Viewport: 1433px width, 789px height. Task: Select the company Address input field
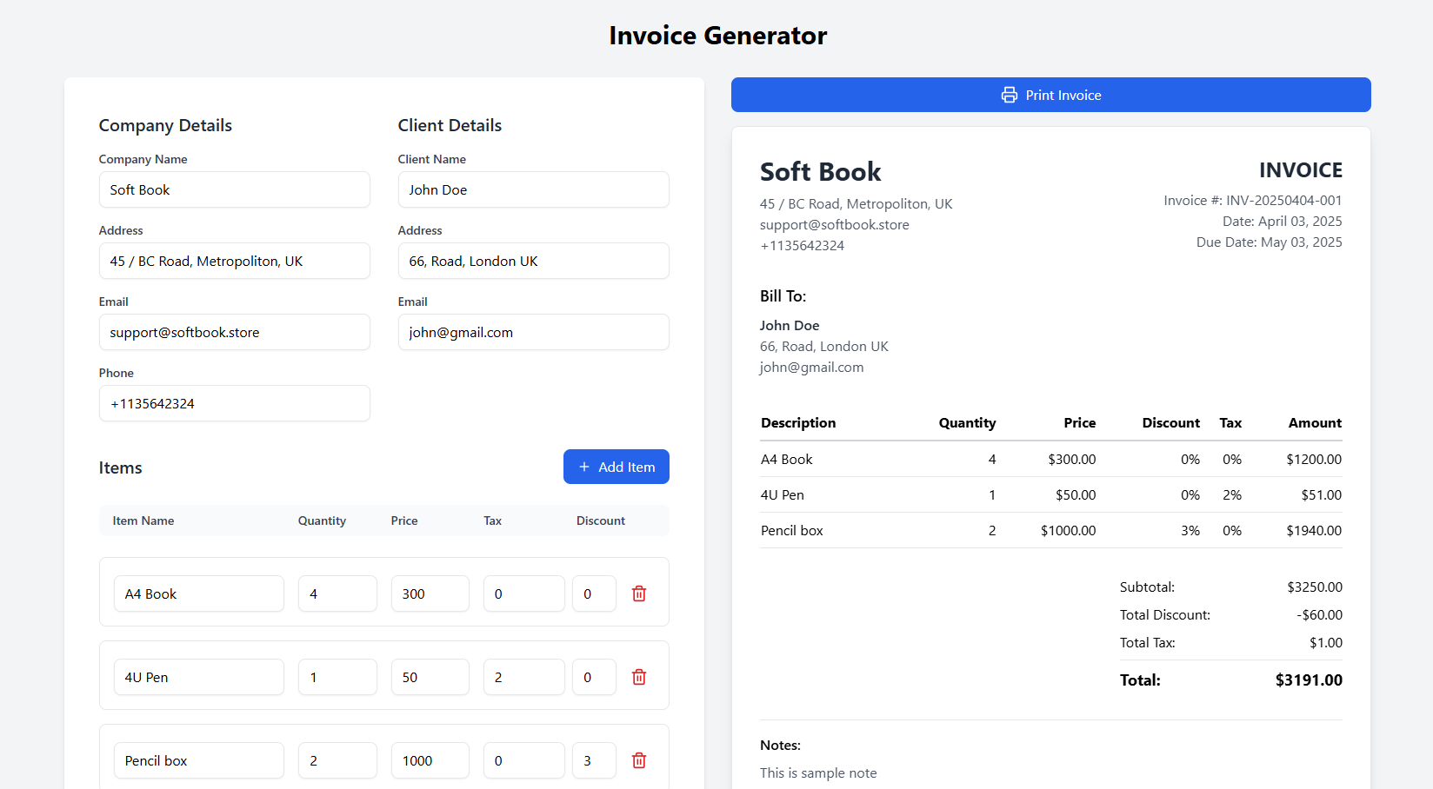(x=234, y=261)
